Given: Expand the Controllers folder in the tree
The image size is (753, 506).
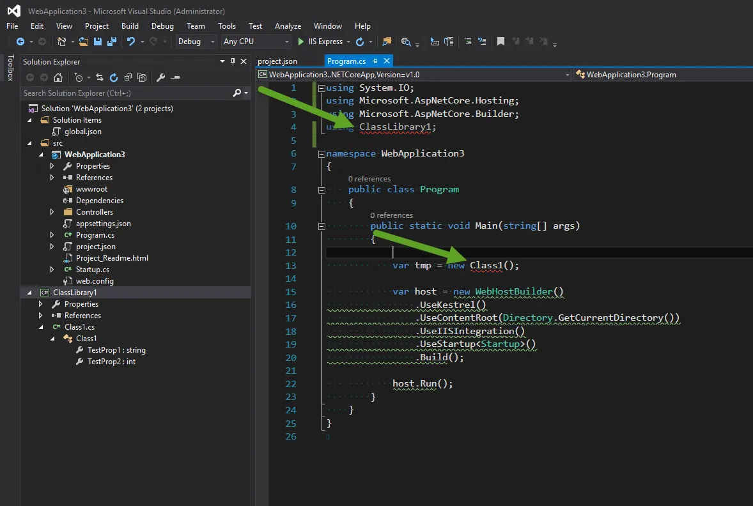Looking at the screenshot, I should point(52,212).
